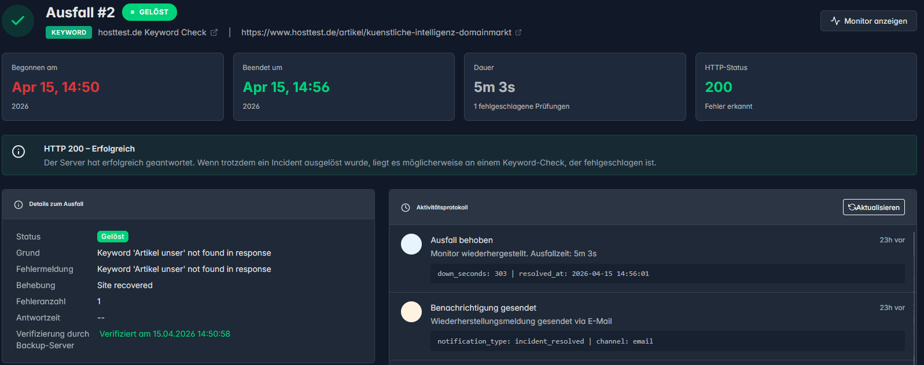Open the kuenstliche-intelligenz-domainmarkt article URL
The image size is (924, 365).
pos(376,32)
